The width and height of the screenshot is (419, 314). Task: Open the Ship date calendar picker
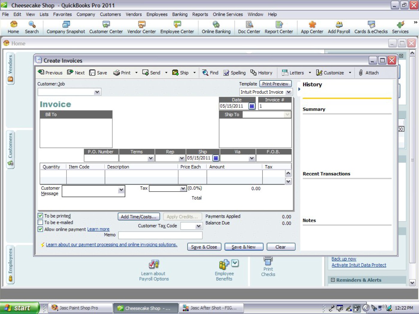[x=216, y=158]
